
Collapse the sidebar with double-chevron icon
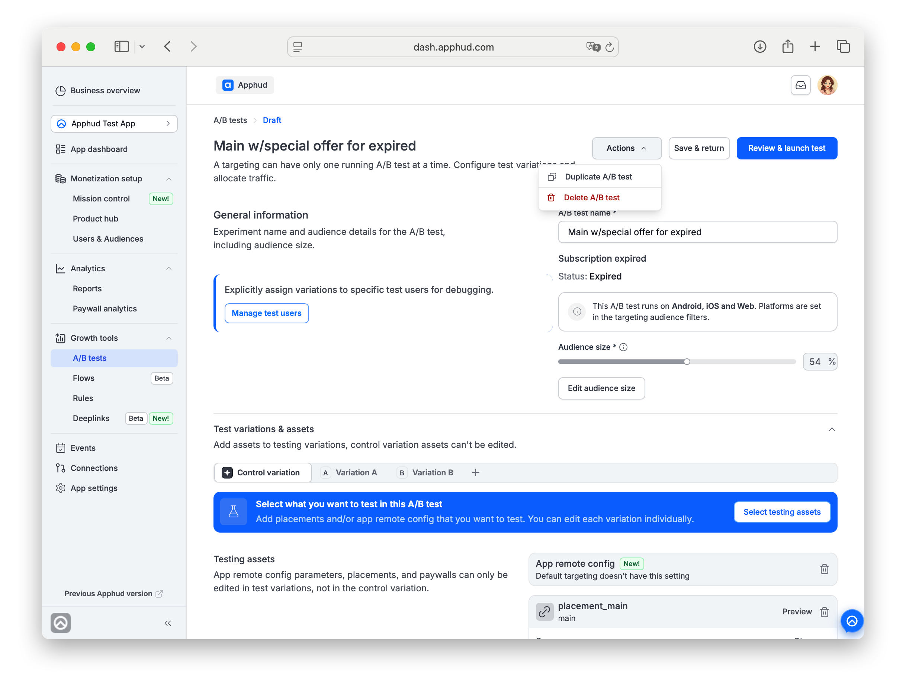click(x=168, y=623)
